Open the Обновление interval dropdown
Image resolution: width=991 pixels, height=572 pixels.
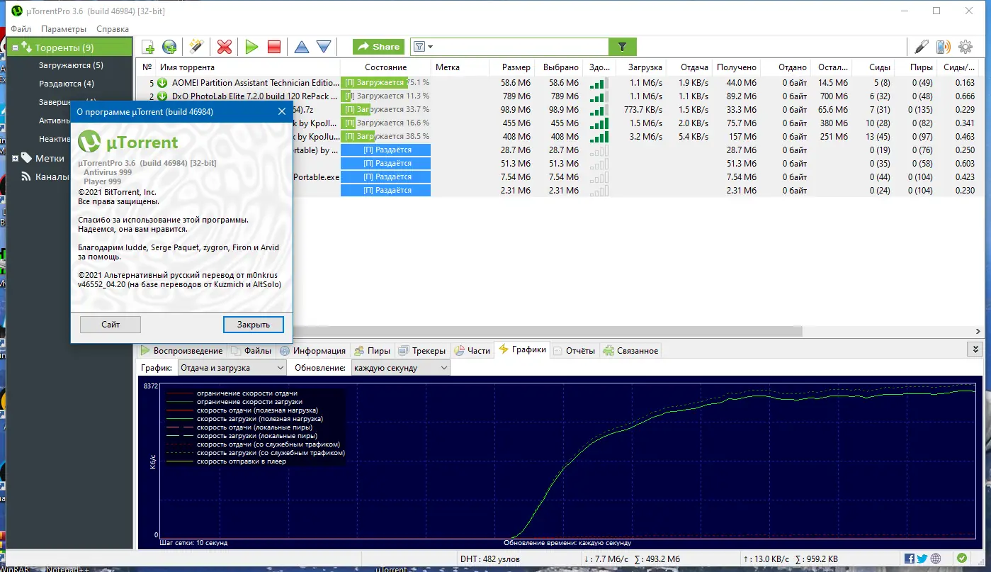400,368
